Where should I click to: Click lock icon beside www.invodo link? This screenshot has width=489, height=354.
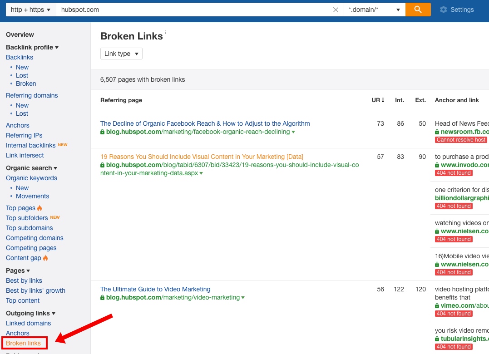[437, 165]
